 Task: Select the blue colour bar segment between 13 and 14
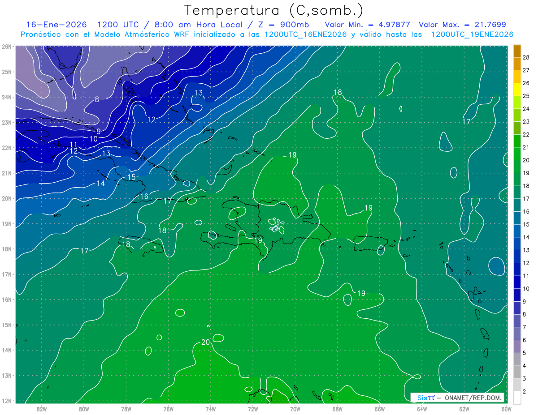click(x=517, y=244)
